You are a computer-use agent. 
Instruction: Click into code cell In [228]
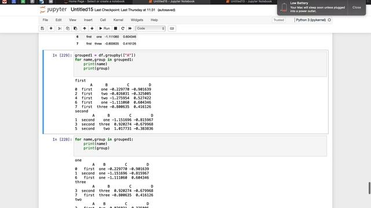click(x=200, y=146)
